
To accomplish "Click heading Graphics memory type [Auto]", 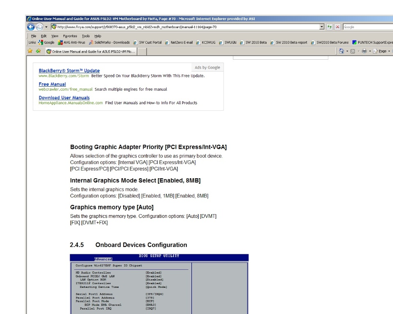I will 112,207.
